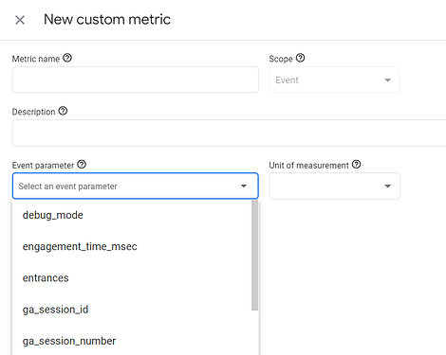
Task: Choose engagement_time_msec from the parameter list
Action: point(132,246)
